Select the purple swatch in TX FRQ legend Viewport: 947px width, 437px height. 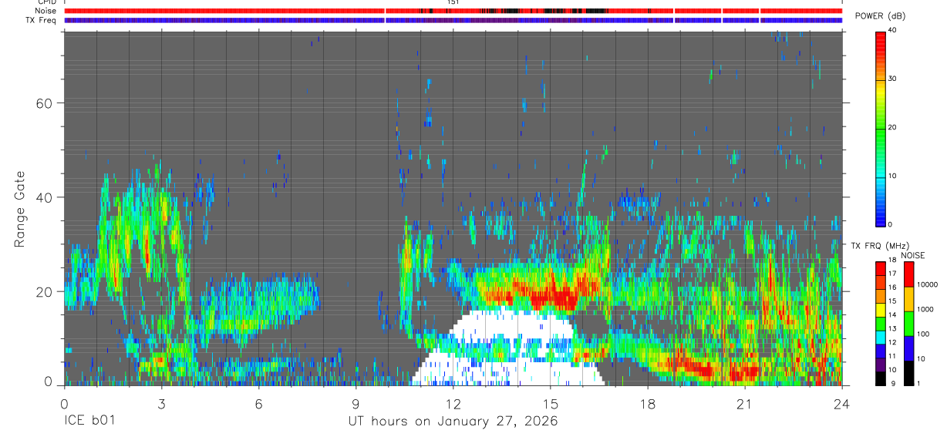click(x=880, y=366)
